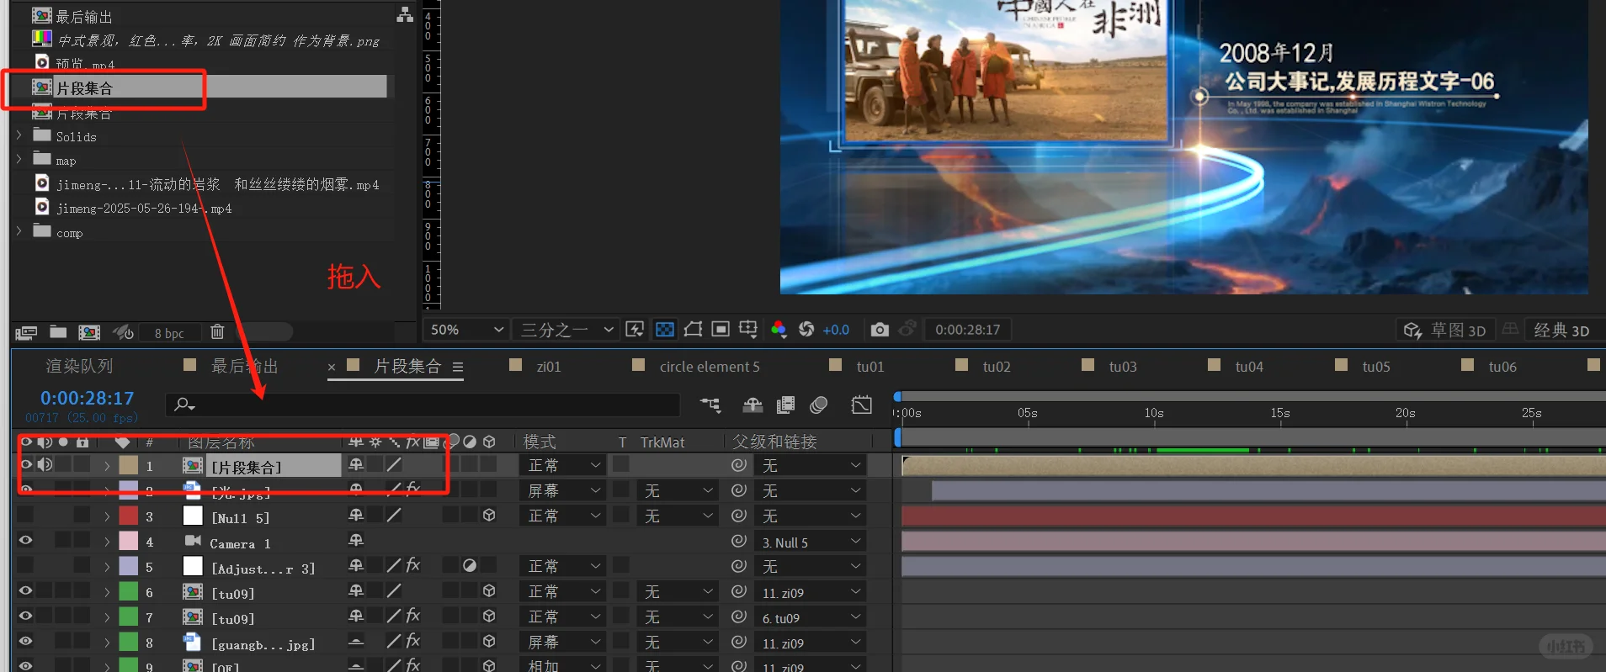1606x672 pixels.
Task: Open the 50% magnification dropdown
Action: [x=466, y=330]
